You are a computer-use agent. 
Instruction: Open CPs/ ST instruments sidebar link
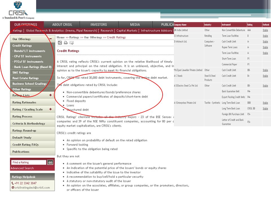tap(28, 56)
